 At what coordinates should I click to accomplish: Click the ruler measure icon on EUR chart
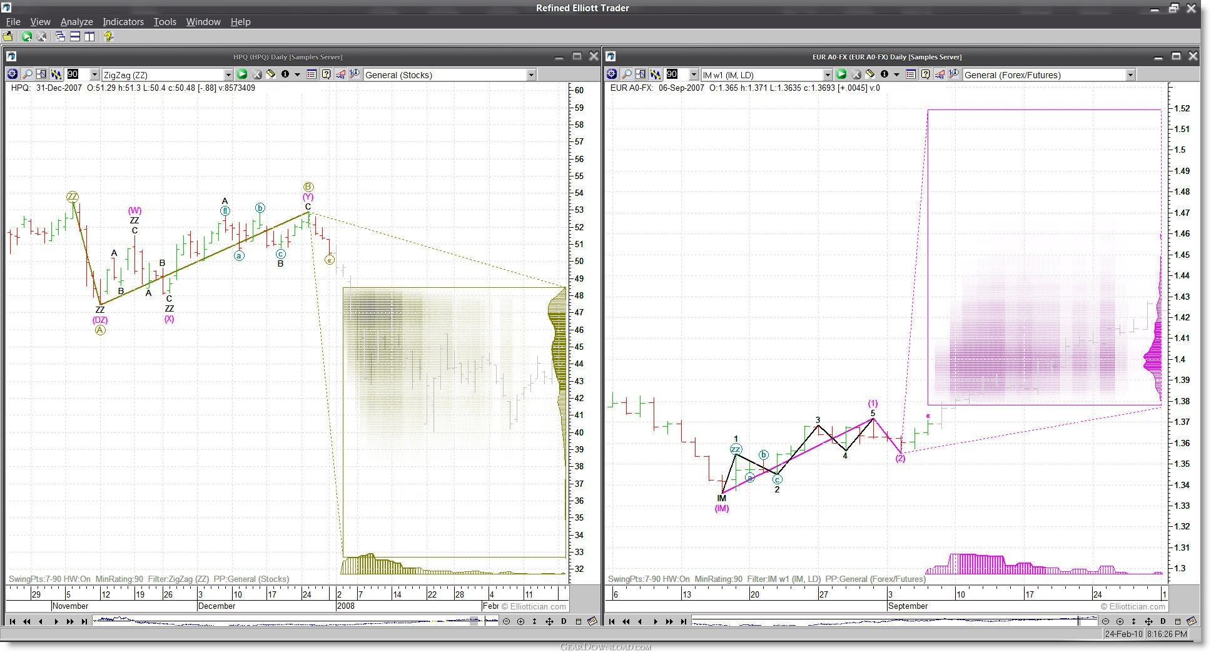click(869, 74)
